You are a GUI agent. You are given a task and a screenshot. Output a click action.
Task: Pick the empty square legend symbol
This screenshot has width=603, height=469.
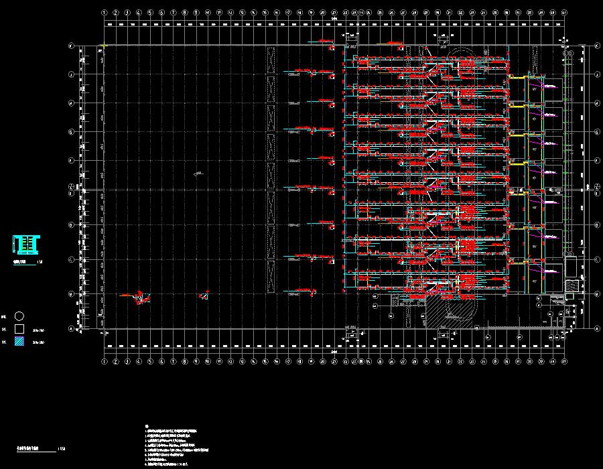click(19, 329)
